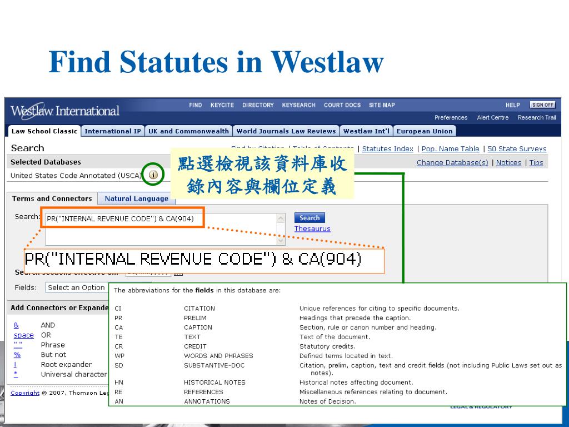
Task: Click Change Database(s) link
Action: click(452, 163)
